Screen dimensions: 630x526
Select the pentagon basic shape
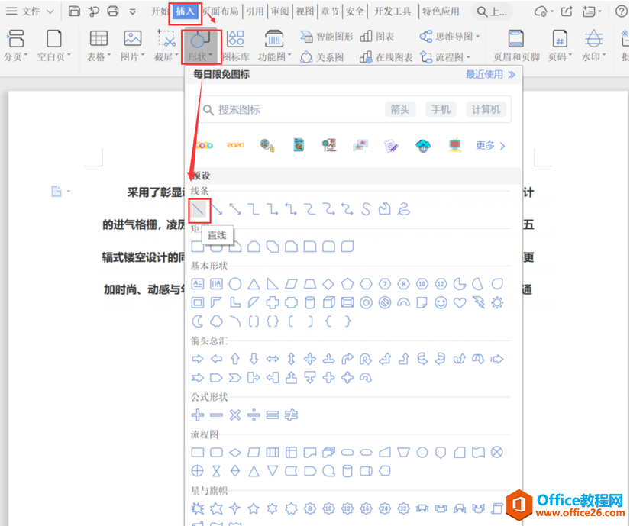tap(347, 284)
